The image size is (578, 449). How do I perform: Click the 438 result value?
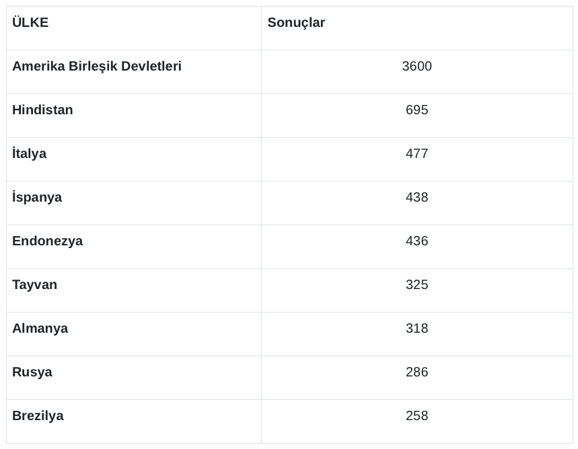point(417,198)
